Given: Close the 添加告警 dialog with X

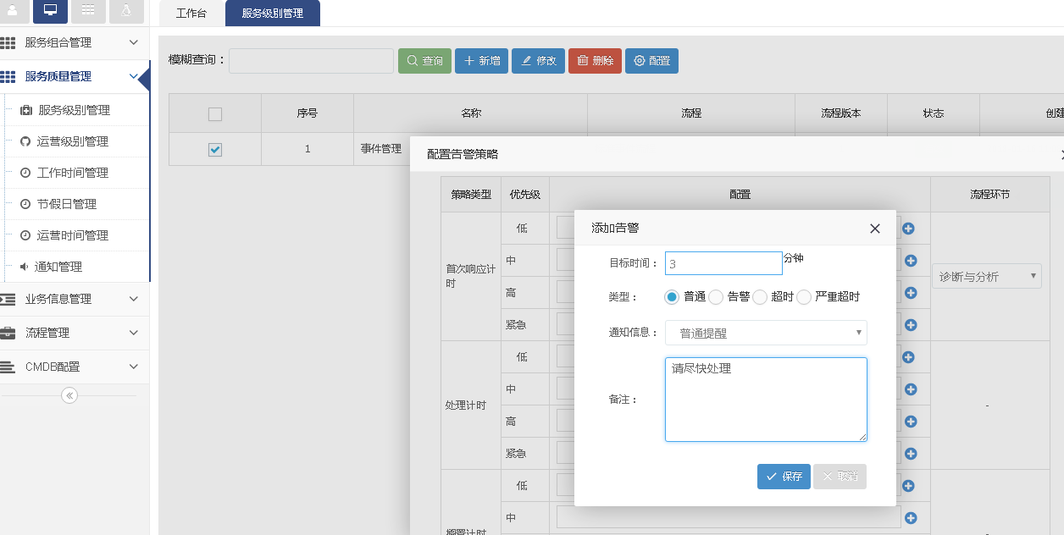Looking at the screenshot, I should [875, 229].
